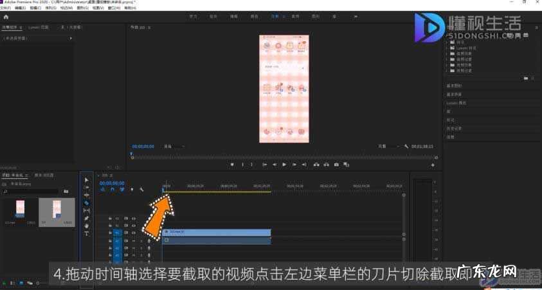This screenshot has height=290, width=542.
Task: Open the Lumetri 颜色 panel
Action: click(x=456, y=103)
